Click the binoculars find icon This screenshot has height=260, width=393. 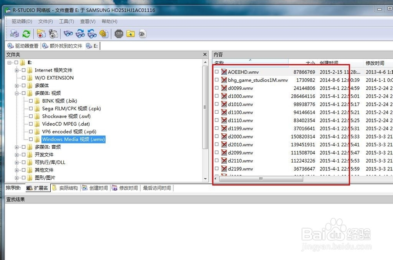pos(68,33)
